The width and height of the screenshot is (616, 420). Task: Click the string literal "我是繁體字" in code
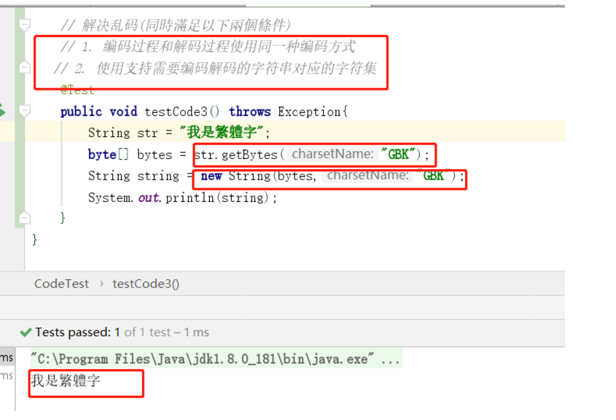pos(221,133)
